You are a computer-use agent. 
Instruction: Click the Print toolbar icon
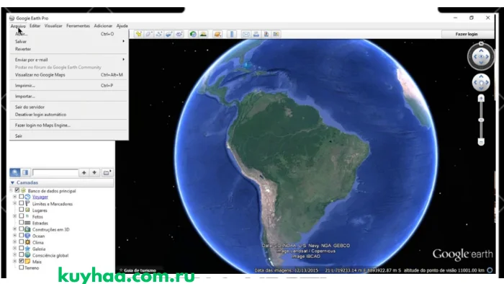coord(256,34)
